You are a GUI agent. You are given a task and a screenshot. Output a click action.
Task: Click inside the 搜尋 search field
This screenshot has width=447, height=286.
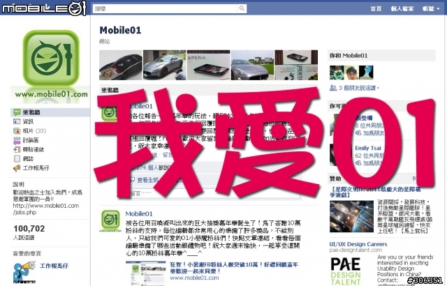coord(165,8)
